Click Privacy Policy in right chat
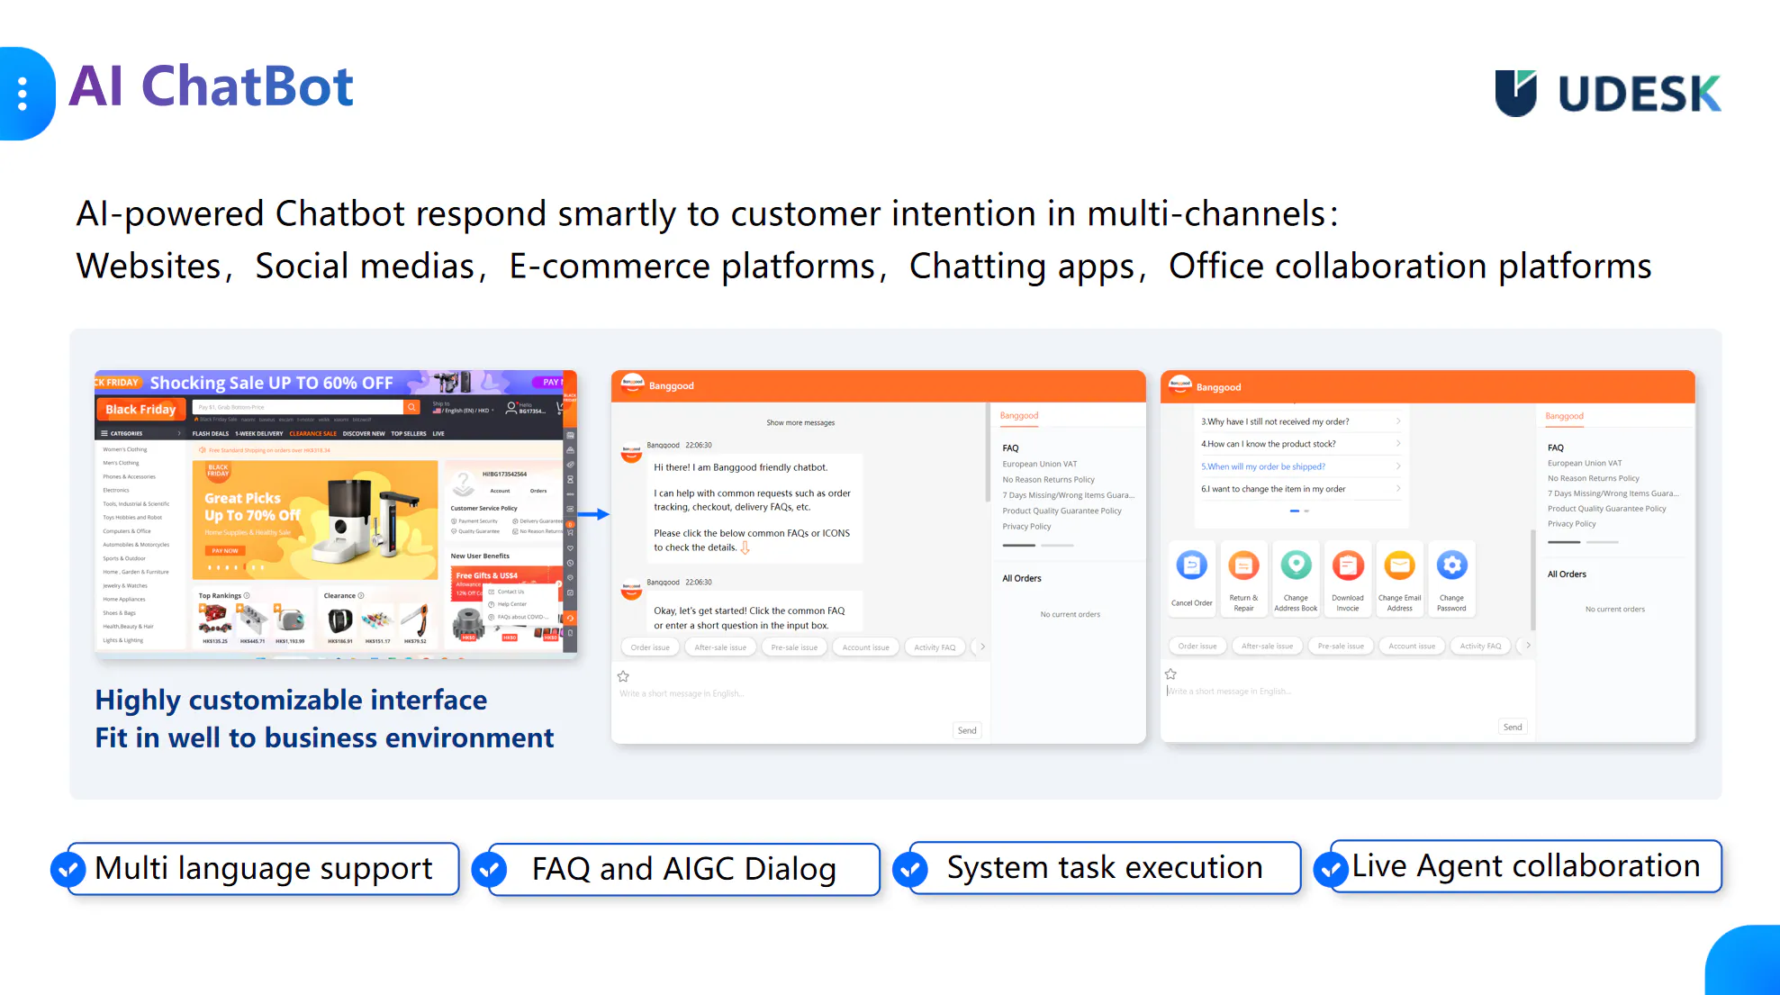1780x995 pixels. tap(1572, 523)
